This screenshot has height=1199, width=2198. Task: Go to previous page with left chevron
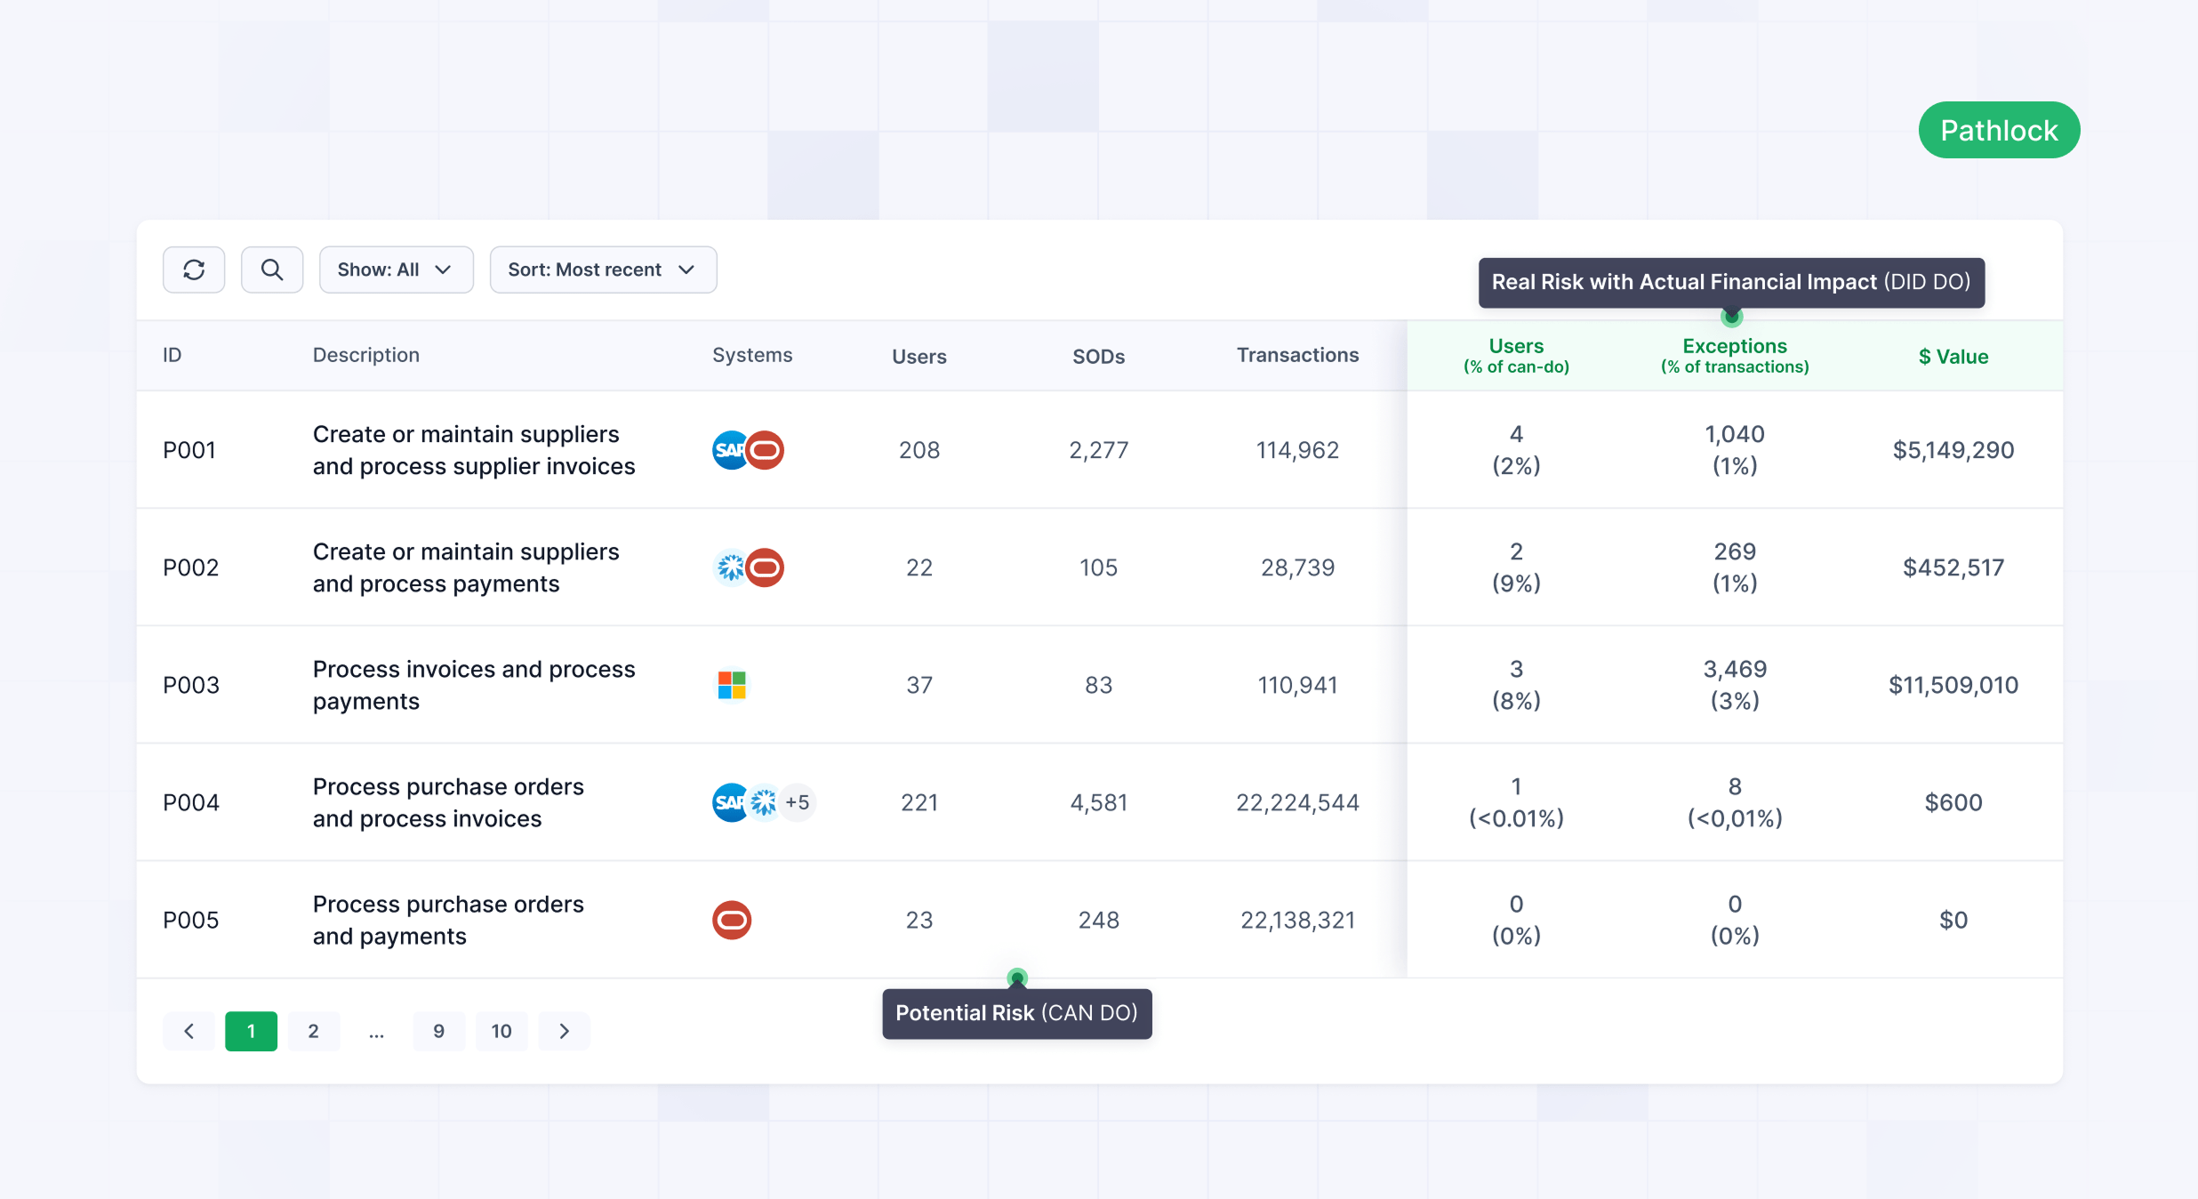click(x=189, y=1031)
